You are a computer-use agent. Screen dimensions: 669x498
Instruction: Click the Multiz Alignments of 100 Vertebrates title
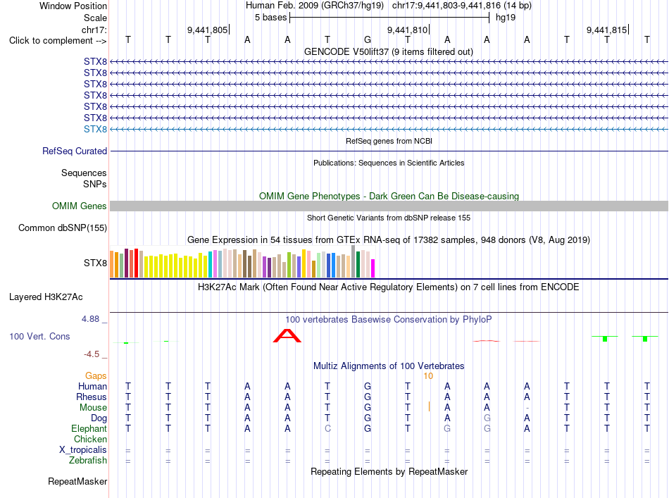389,366
